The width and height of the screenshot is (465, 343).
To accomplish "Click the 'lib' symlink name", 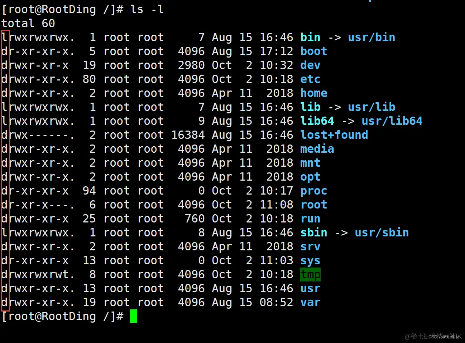I will [310, 107].
